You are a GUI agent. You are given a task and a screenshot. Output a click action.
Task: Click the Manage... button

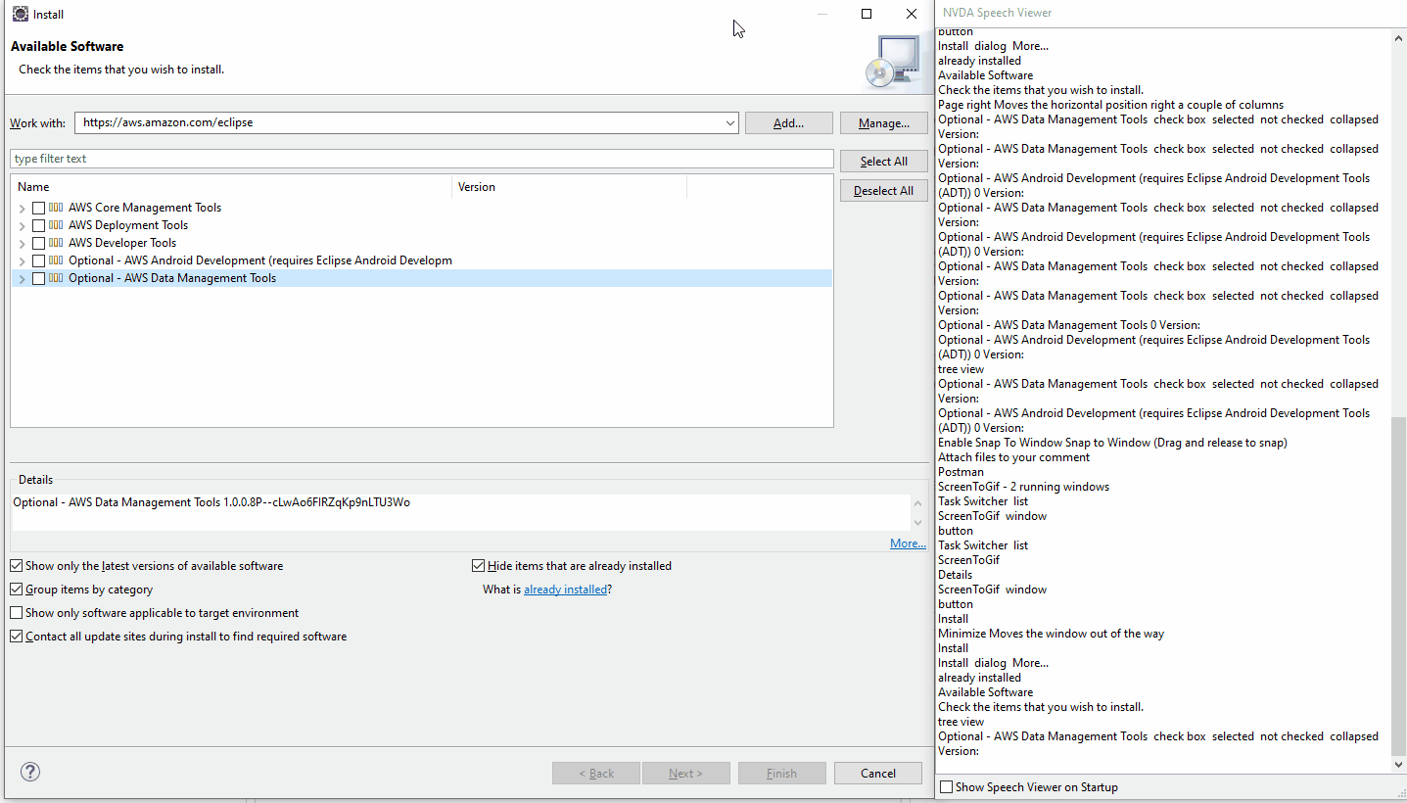[x=884, y=123]
